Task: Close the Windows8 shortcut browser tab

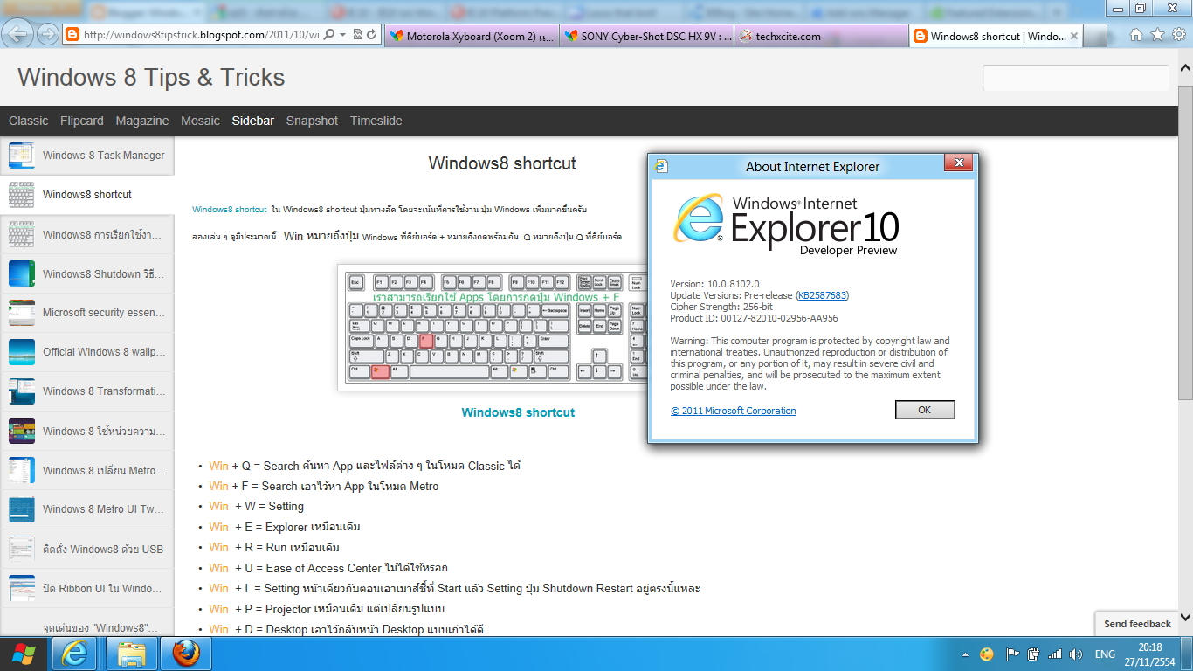Action: click(1073, 36)
